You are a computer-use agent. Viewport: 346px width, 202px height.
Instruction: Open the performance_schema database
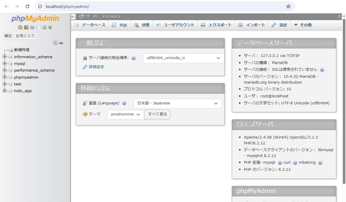pyautogui.click(x=34, y=70)
